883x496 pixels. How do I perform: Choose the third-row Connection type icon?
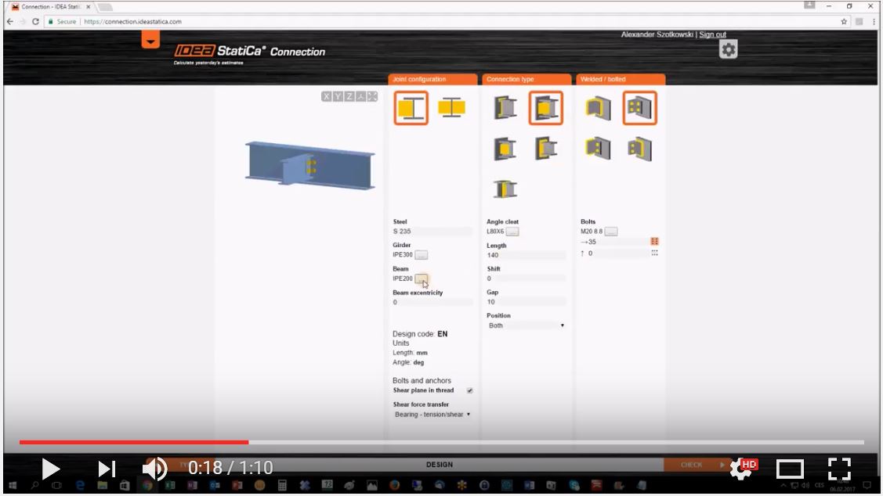tap(505, 189)
